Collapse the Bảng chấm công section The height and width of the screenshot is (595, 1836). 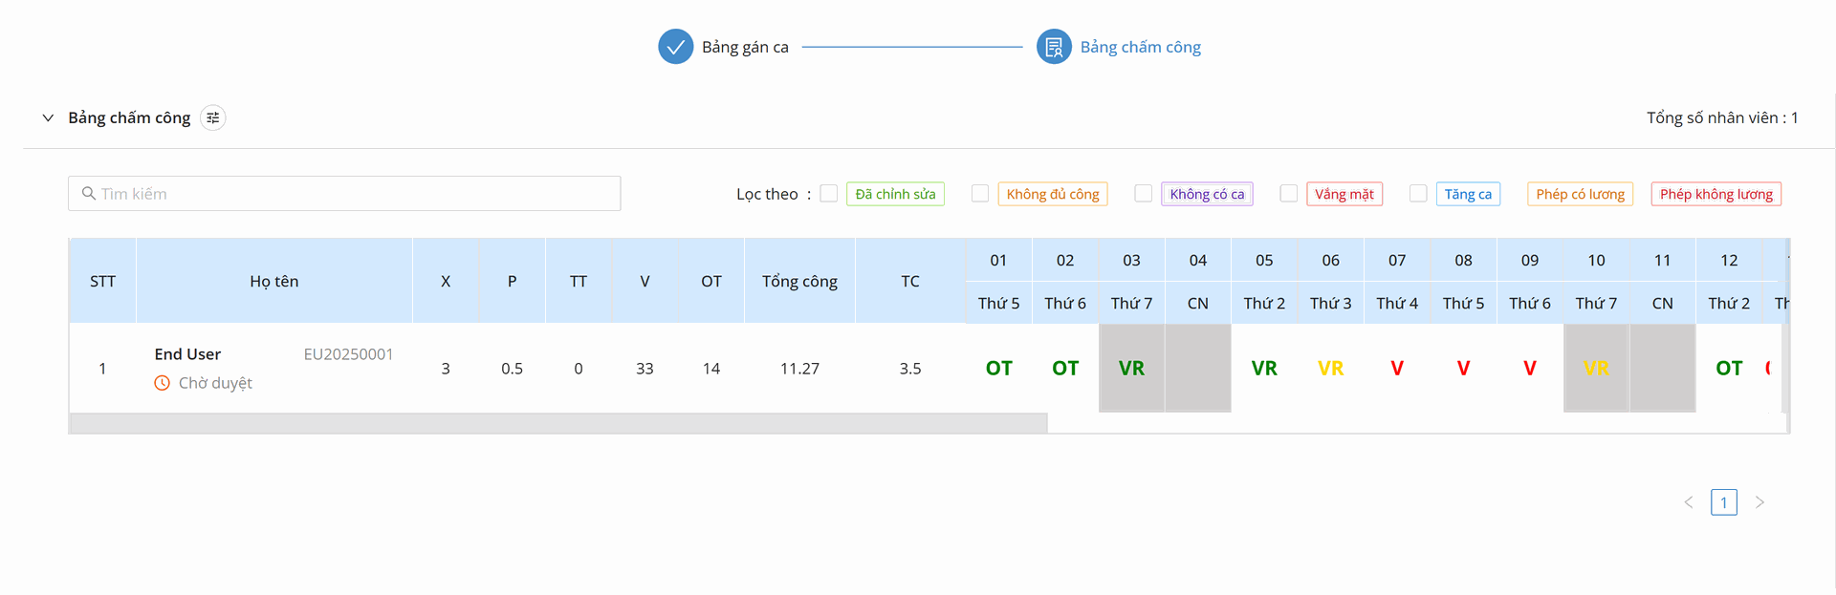[x=48, y=117]
